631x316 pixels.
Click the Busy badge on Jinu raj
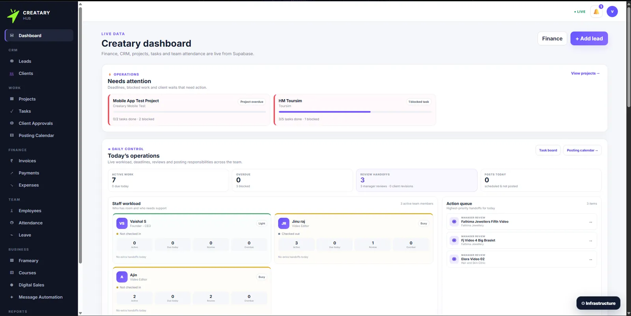424,223
